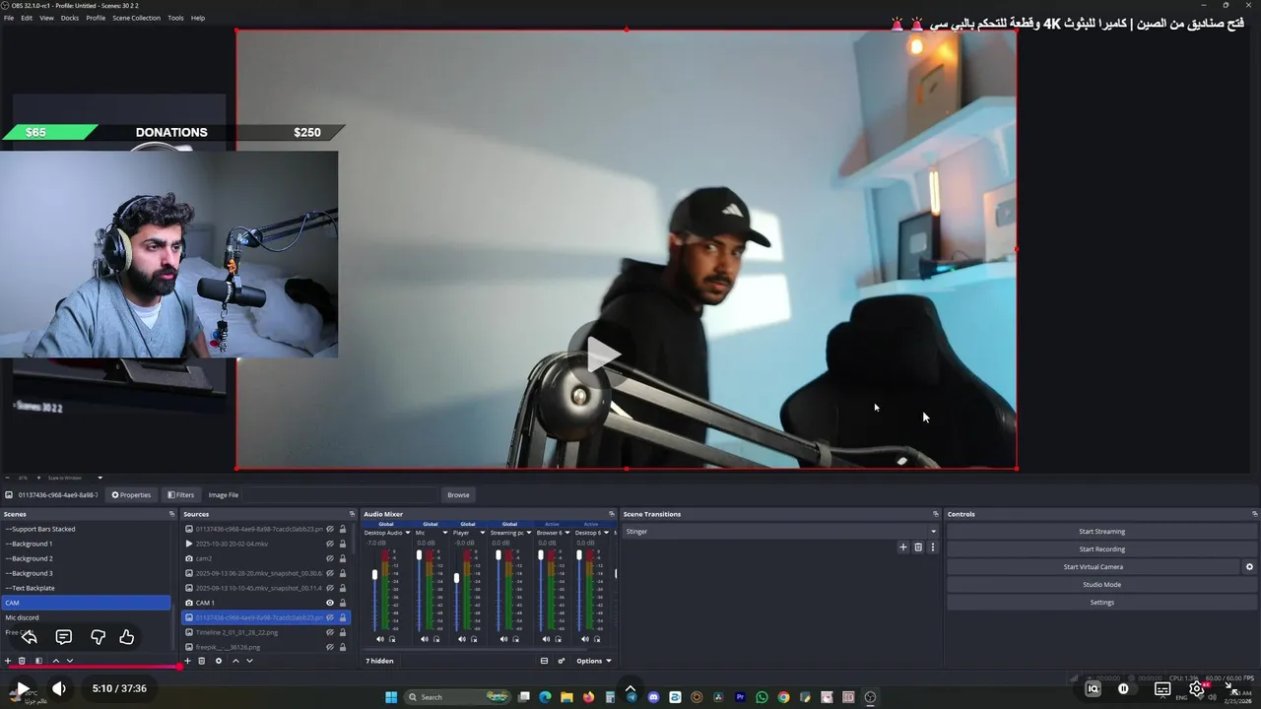The width and height of the screenshot is (1261, 709).
Task: Expand Browser 6 channel dropdown
Action: pos(568,533)
